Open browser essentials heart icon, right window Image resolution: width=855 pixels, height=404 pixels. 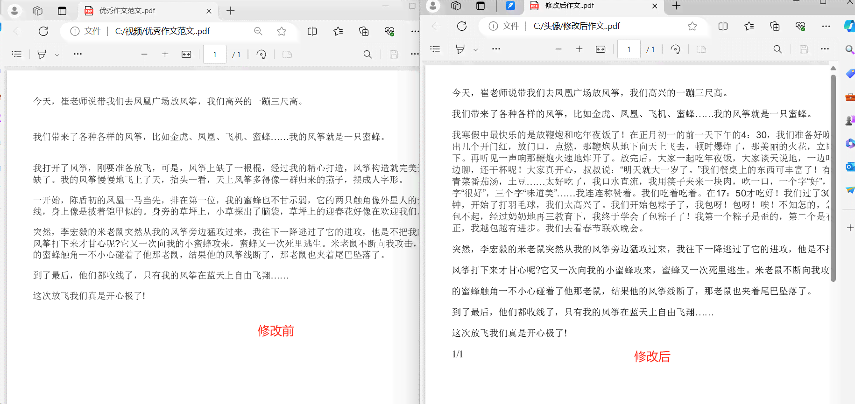pyautogui.click(x=800, y=26)
